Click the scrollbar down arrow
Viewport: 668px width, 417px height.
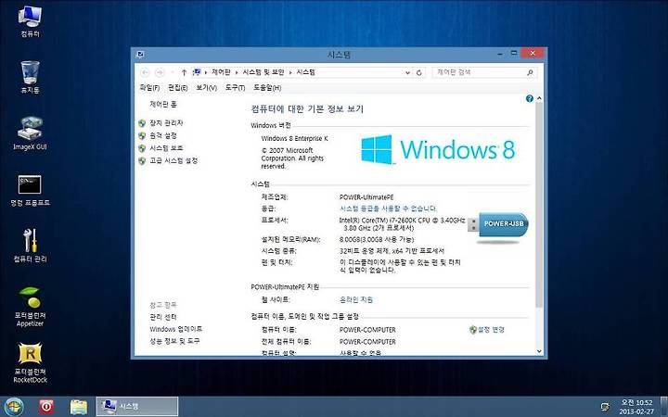point(539,351)
